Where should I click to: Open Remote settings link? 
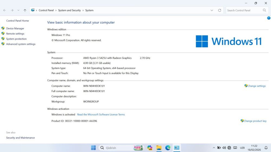point(15,33)
